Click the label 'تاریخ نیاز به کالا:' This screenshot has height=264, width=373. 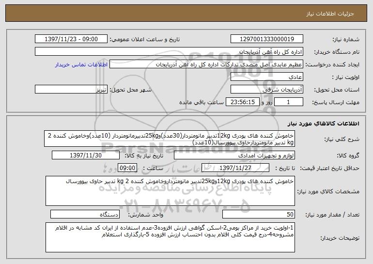coord(144,155)
